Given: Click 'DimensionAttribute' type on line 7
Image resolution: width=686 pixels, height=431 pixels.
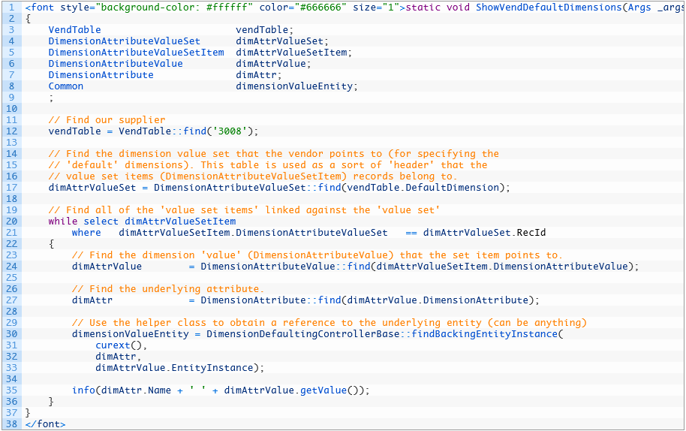Looking at the screenshot, I should tap(101, 75).
